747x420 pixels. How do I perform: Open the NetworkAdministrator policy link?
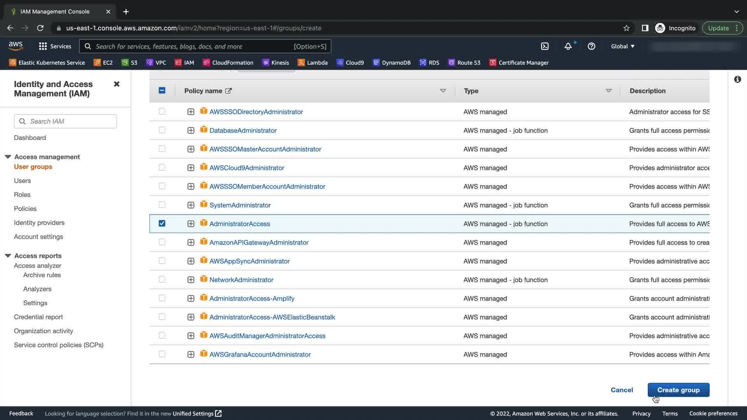pyautogui.click(x=241, y=280)
